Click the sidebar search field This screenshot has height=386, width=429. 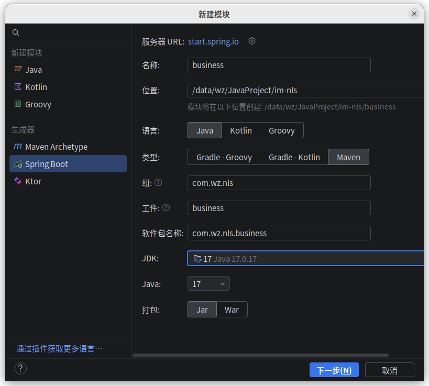[68, 32]
